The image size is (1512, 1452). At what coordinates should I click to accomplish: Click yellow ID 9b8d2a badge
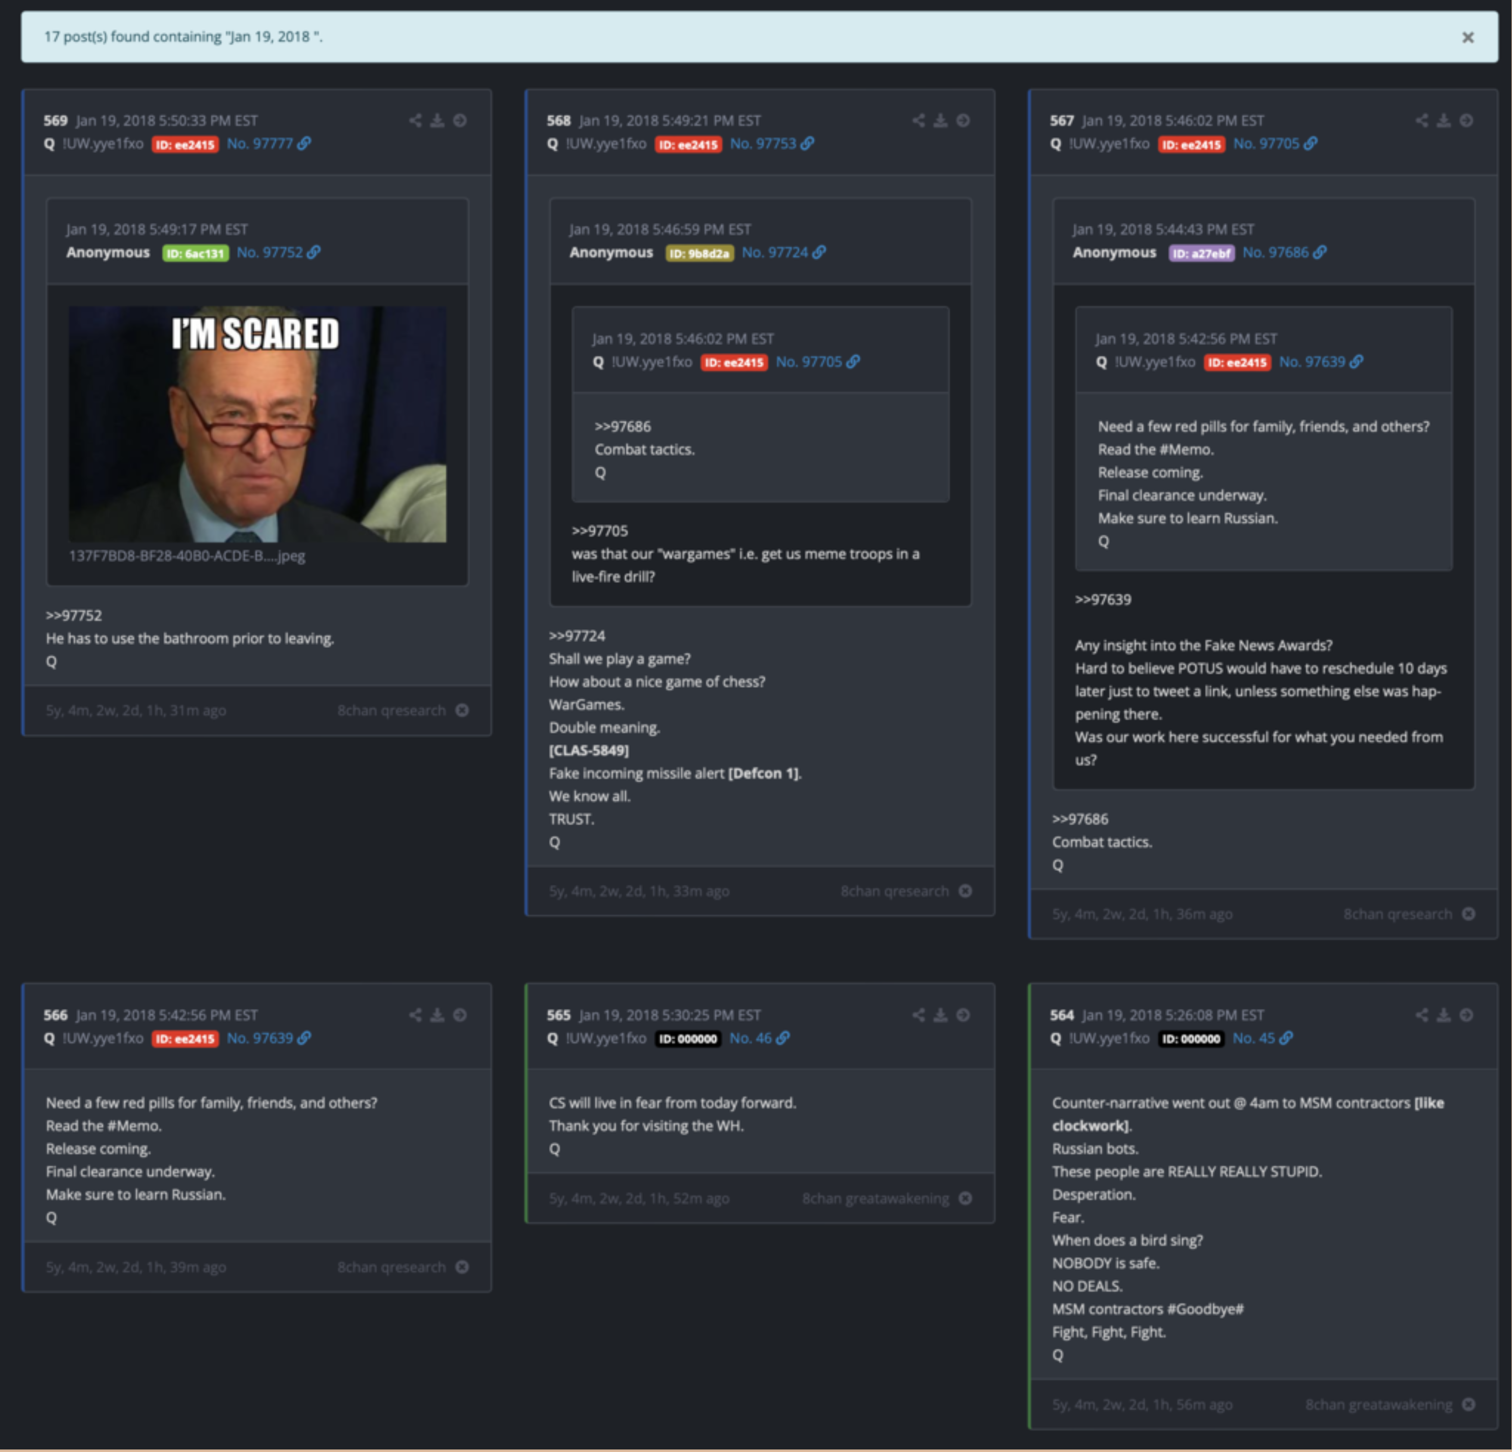point(700,253)
